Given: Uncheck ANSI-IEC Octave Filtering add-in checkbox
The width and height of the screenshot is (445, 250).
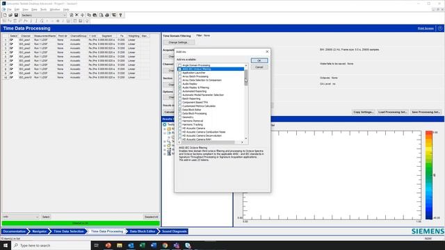Looking at the screenshot, I should coord(179,69).
